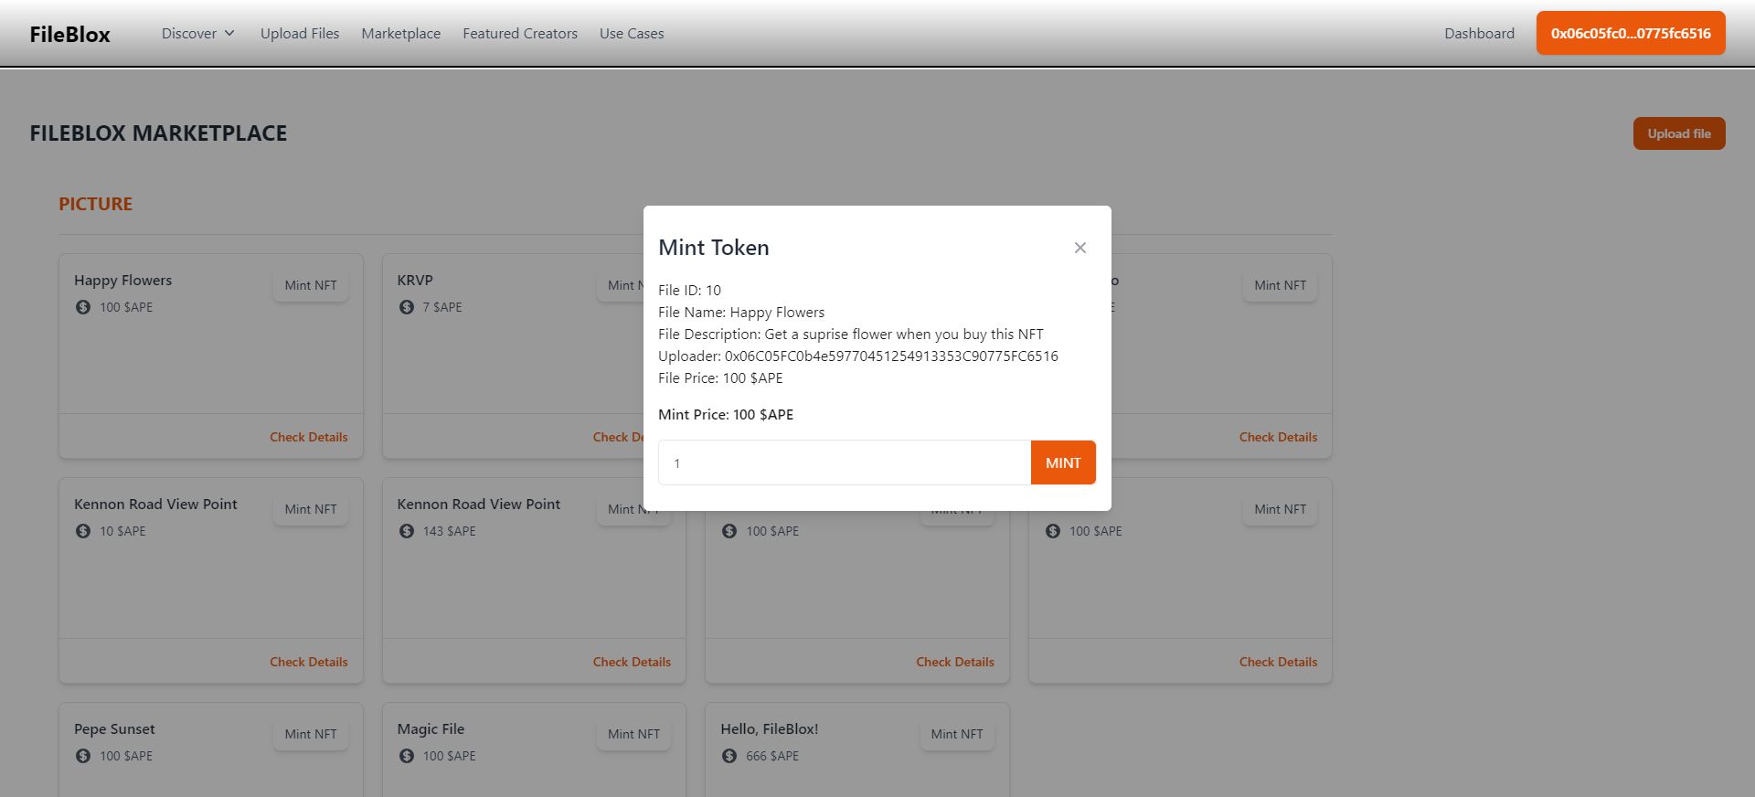1755x797 pixels.
Task: Click the File Description line in dialog
Action: 850,335
